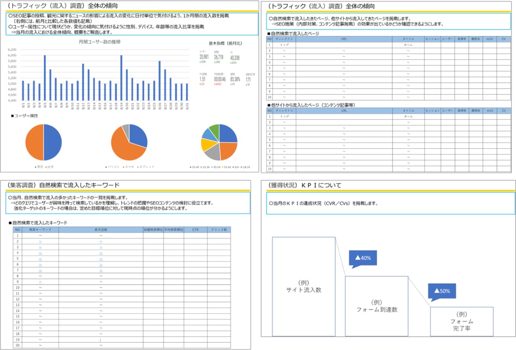Select ホーム cell in the 他サイト pages table
516x350 pixels.
pyautogui.click(x=408, y=116)
